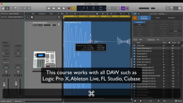Click the Catch Playhead button

click(67, 14)
